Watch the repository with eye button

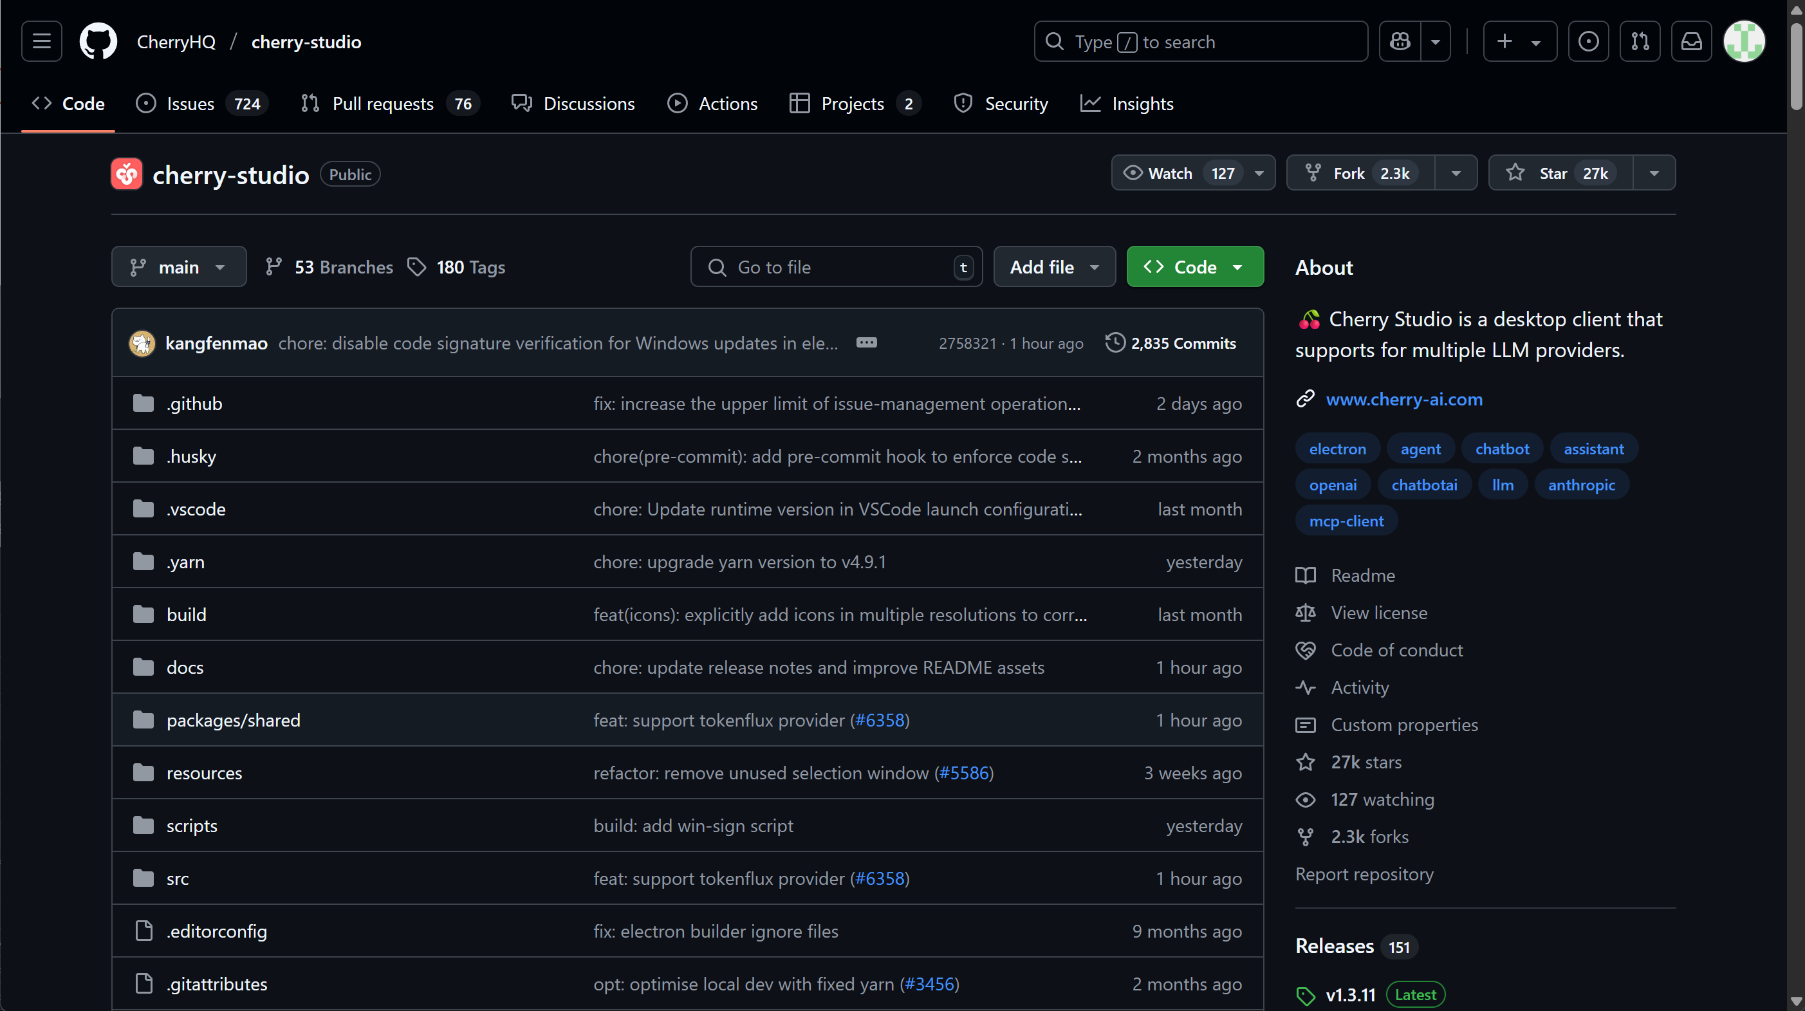(1193, 173)
